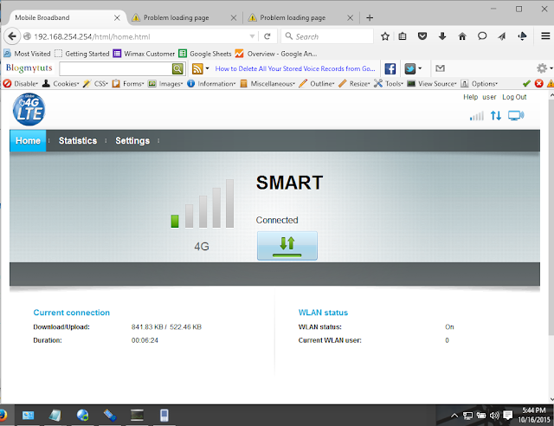Open the Most Visited bookmark
The height and width of the screenshot is (426, 554).
tap(27, 54)
